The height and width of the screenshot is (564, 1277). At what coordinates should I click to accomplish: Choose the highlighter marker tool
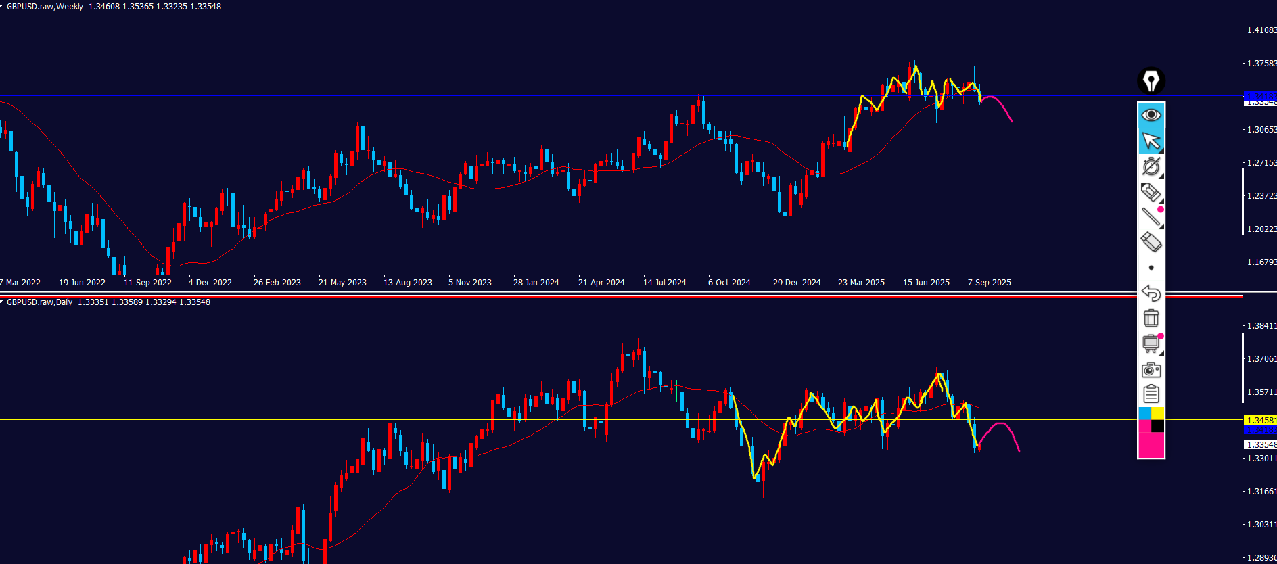(1150, 192)
